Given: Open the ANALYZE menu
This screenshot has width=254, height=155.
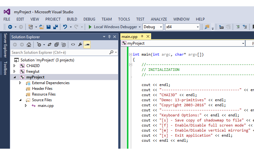Looking at the screenshot, I should click(x=159, y=19).
